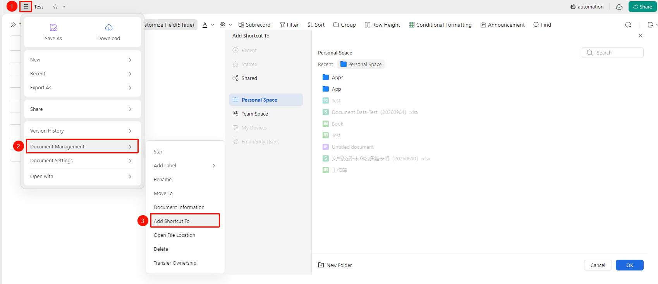The width and height of the screenshot is (658, 284).
Task: Open the title dropdown arrow beside star
Action: [64, 7]
